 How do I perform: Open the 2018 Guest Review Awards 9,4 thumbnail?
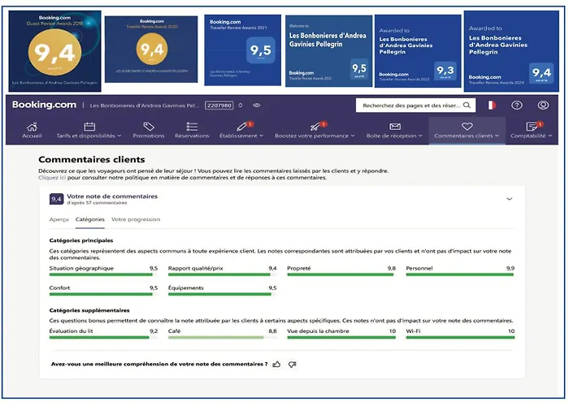pos(54,50)
